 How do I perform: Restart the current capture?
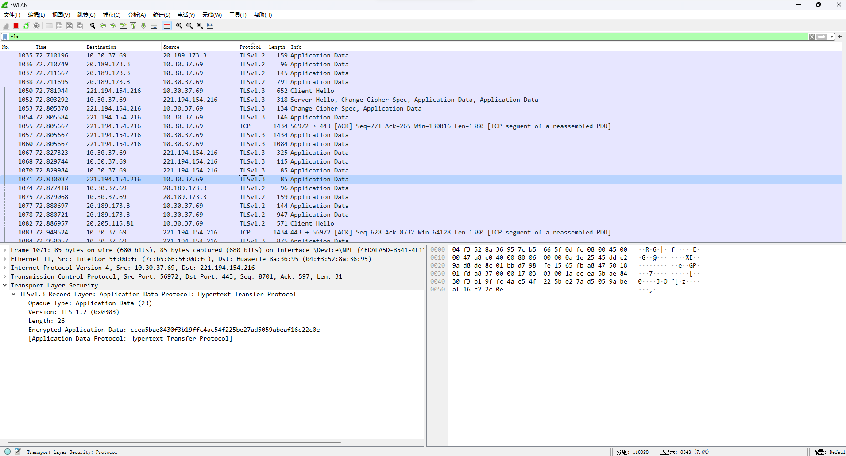point(26,26)
